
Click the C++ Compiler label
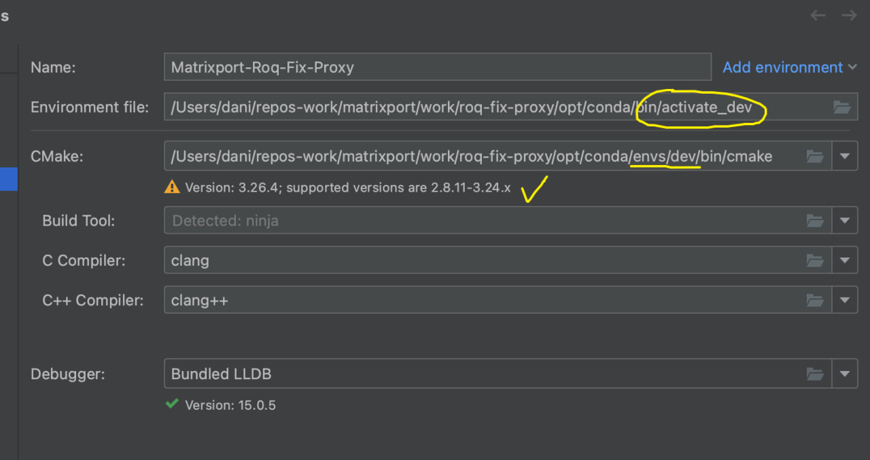(93, 300)
